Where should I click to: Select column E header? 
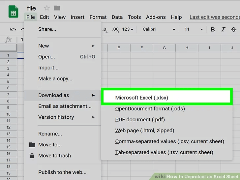[x=119, y=48]
